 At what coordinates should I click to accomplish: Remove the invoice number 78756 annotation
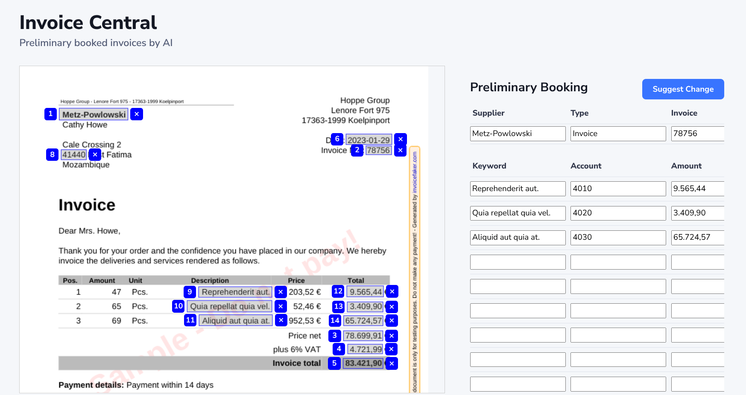pos(400,151)
